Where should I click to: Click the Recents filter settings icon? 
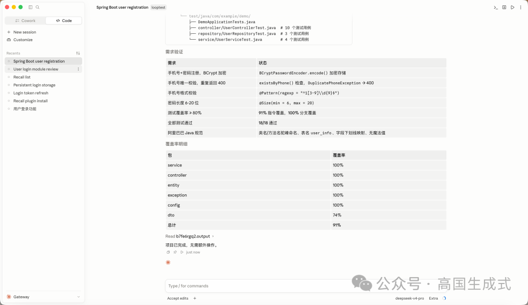(x=78, y=53)
